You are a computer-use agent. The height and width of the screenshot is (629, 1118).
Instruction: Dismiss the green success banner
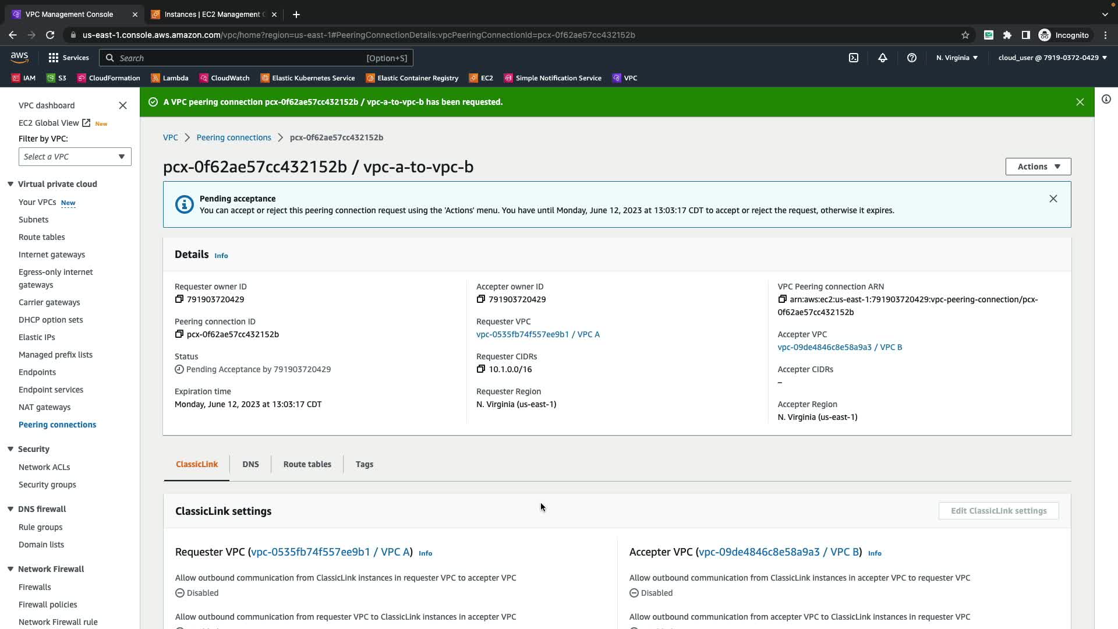(x=1080, y=102)
